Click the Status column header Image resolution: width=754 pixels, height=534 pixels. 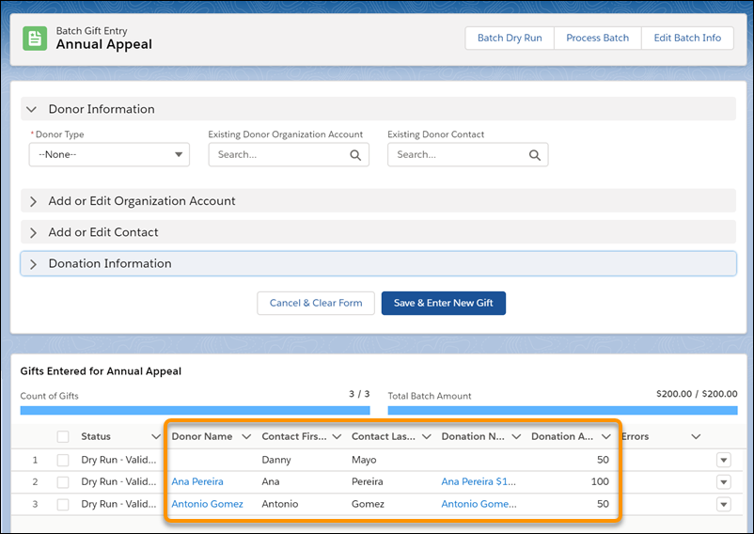pos(96,436)
